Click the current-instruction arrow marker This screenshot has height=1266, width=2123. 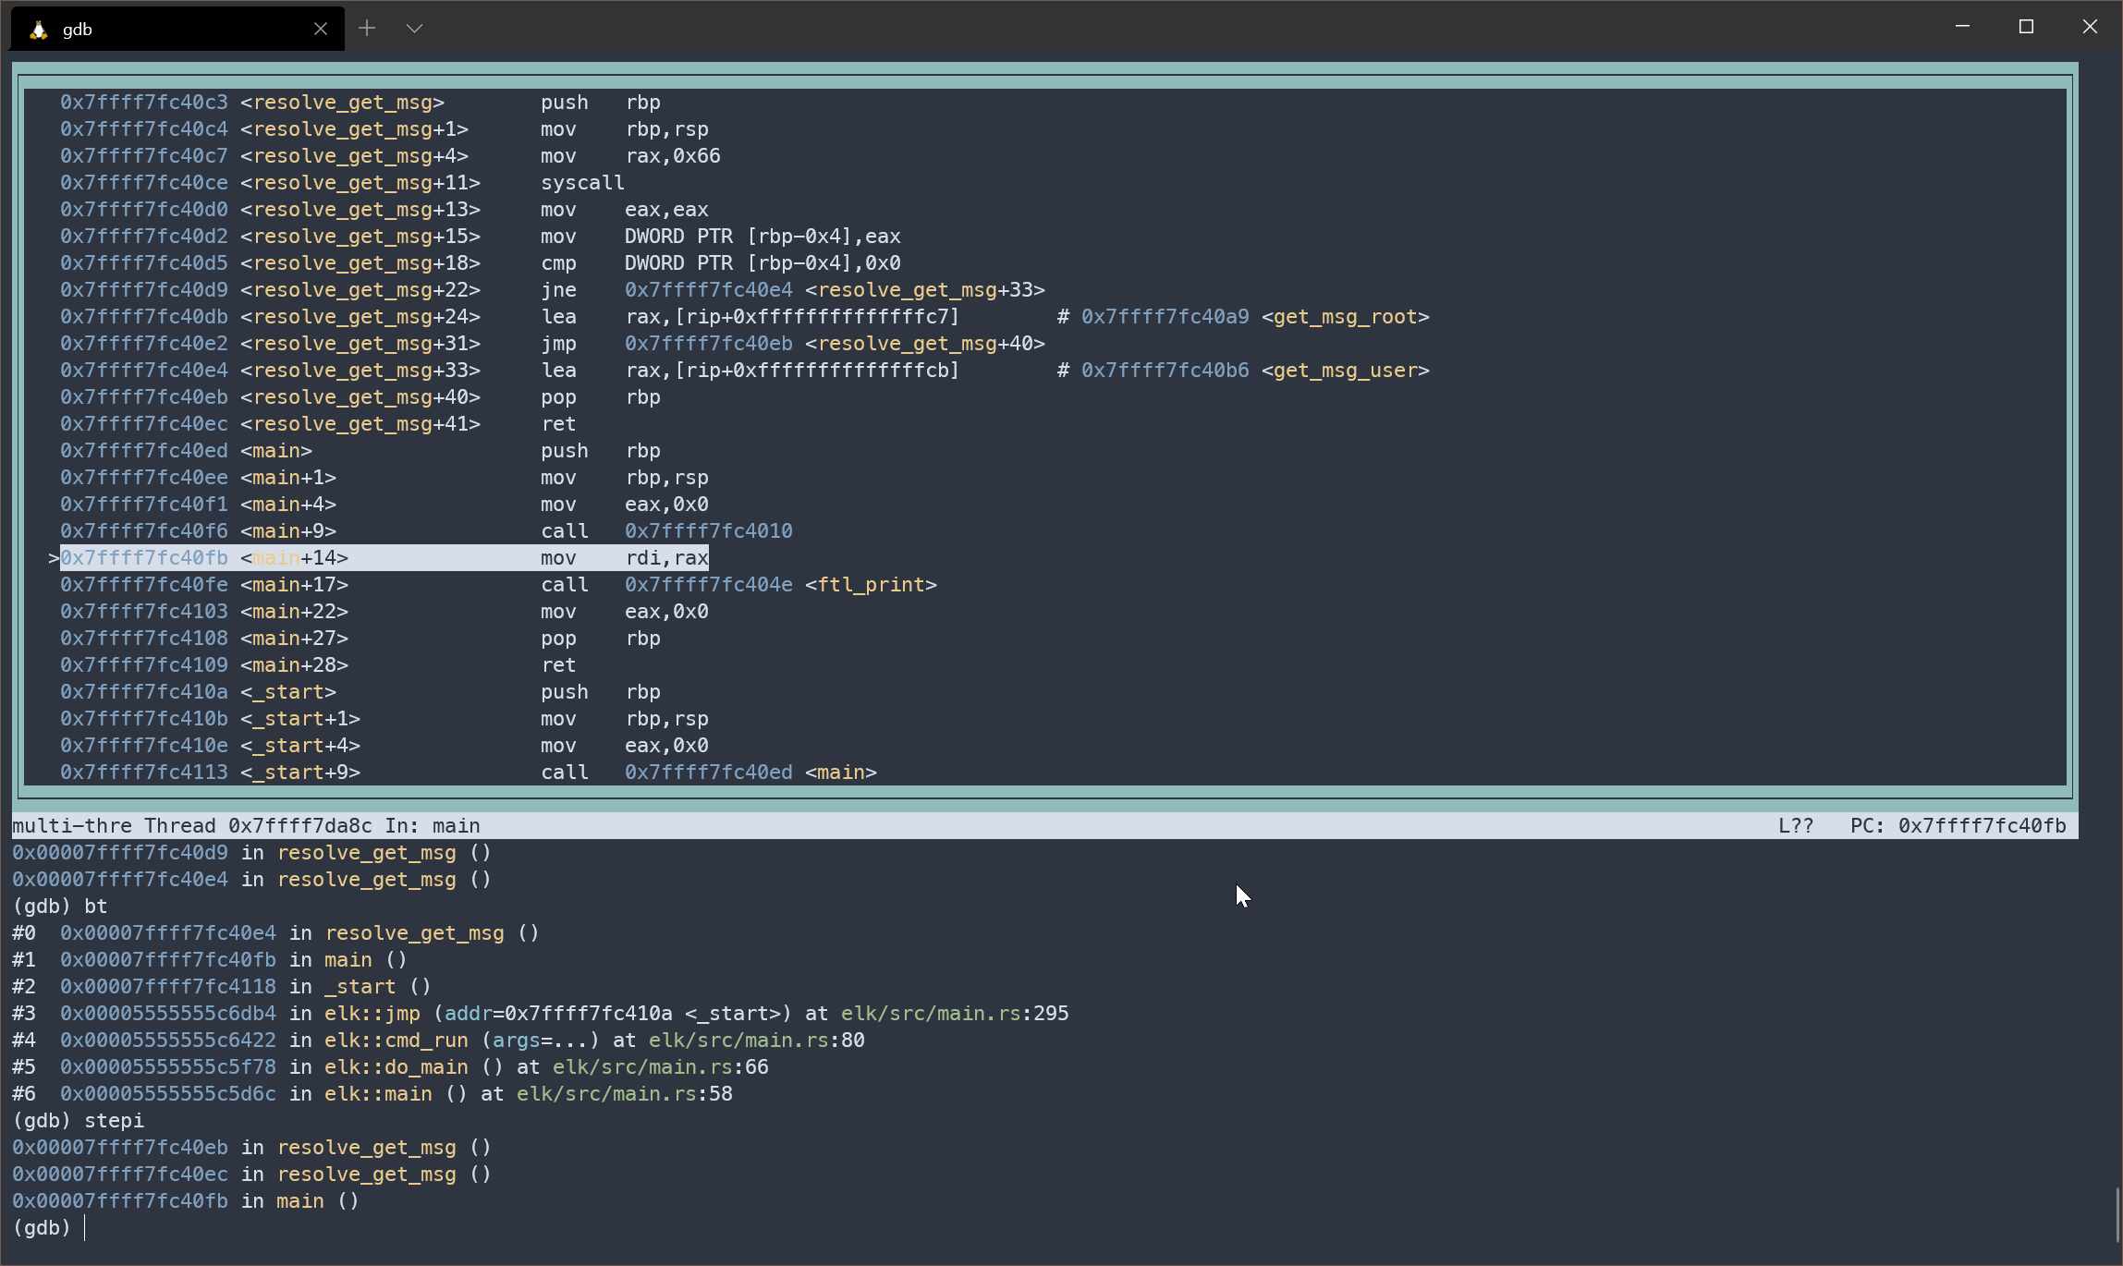pyautogui.click(x=54, y=558)
